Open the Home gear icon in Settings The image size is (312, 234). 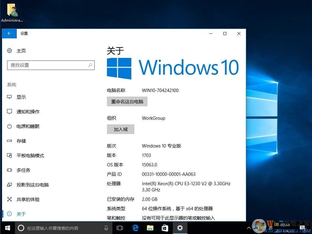coord(9,51)
